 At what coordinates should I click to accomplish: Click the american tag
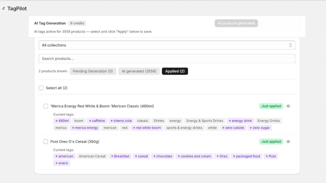pyautogui.click(x=64, y=156)
